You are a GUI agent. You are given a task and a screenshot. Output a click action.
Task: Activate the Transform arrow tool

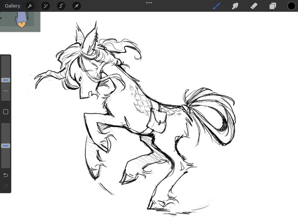click(77, 6)
